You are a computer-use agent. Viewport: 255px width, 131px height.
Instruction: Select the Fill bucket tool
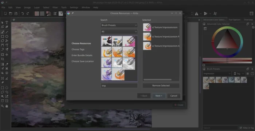(3, 73)
